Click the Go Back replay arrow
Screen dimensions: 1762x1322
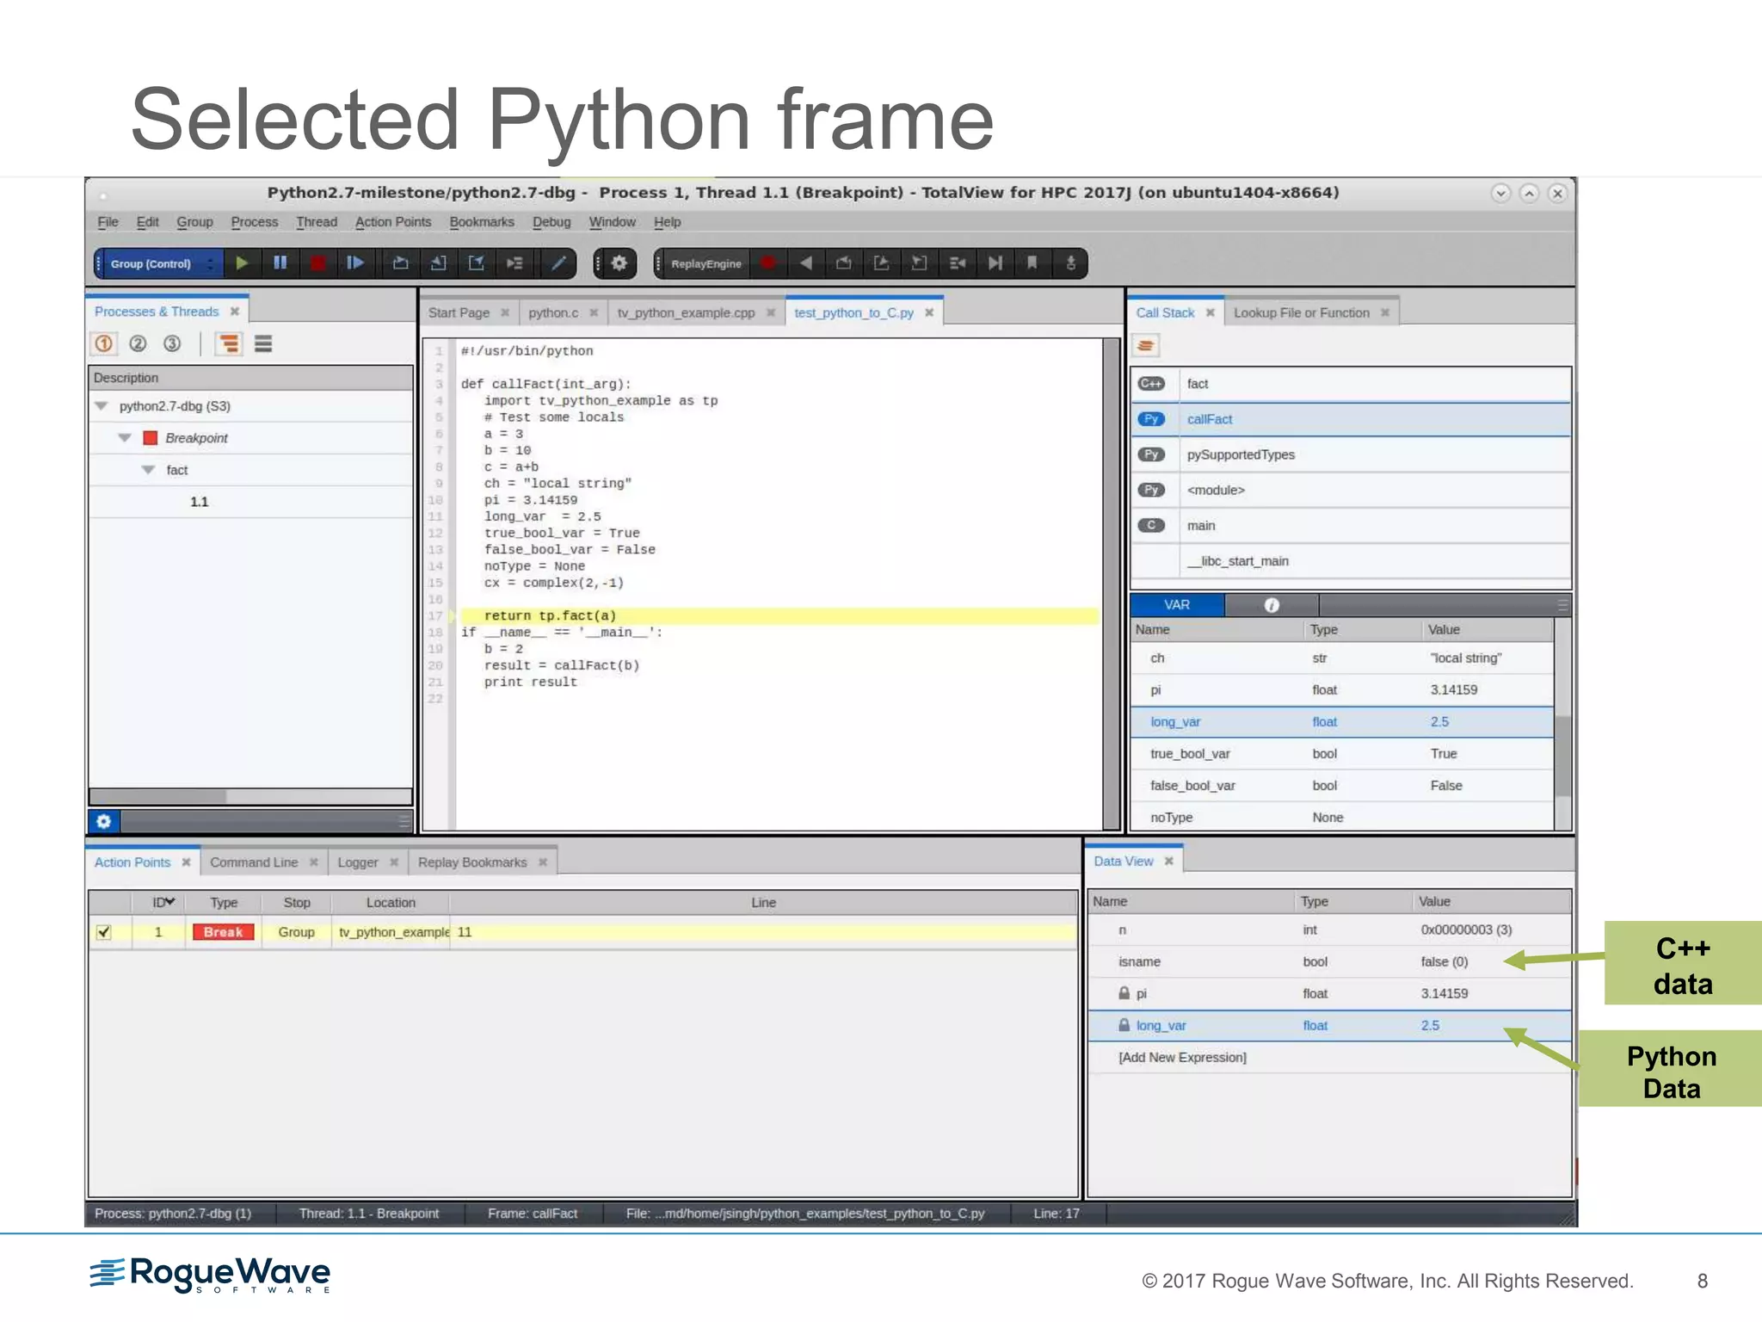pos(806,263)
